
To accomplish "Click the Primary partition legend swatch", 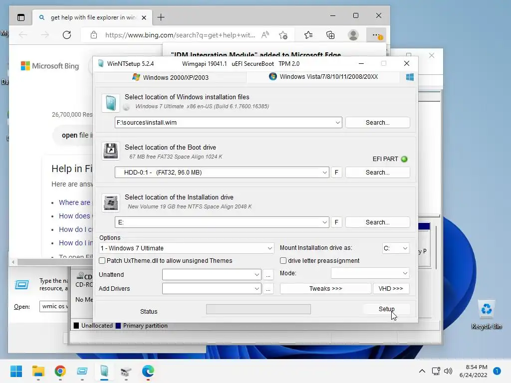I will [x=118, y=326].
